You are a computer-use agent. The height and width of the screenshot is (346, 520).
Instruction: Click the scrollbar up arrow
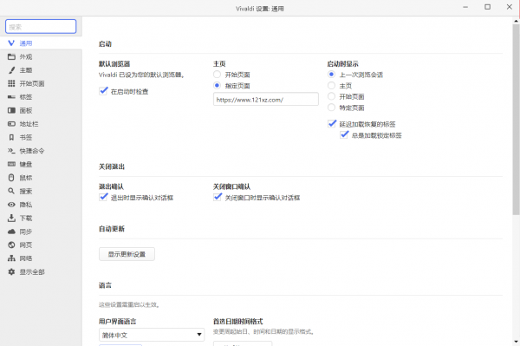pyautogui.click(x=516, y=21)
